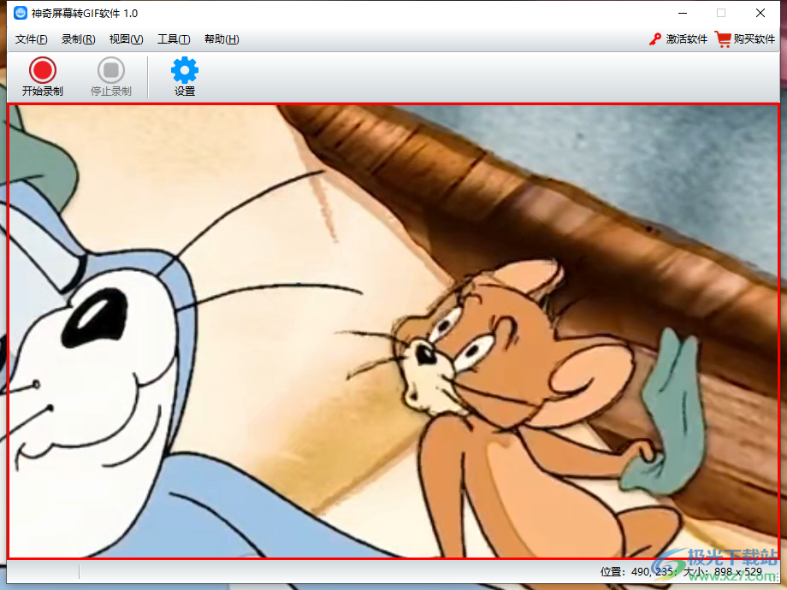The width and height of the screenshot is (787, 590).
Task: Click the 大小: 898 x 529 status text
Action: pos(722,571)
